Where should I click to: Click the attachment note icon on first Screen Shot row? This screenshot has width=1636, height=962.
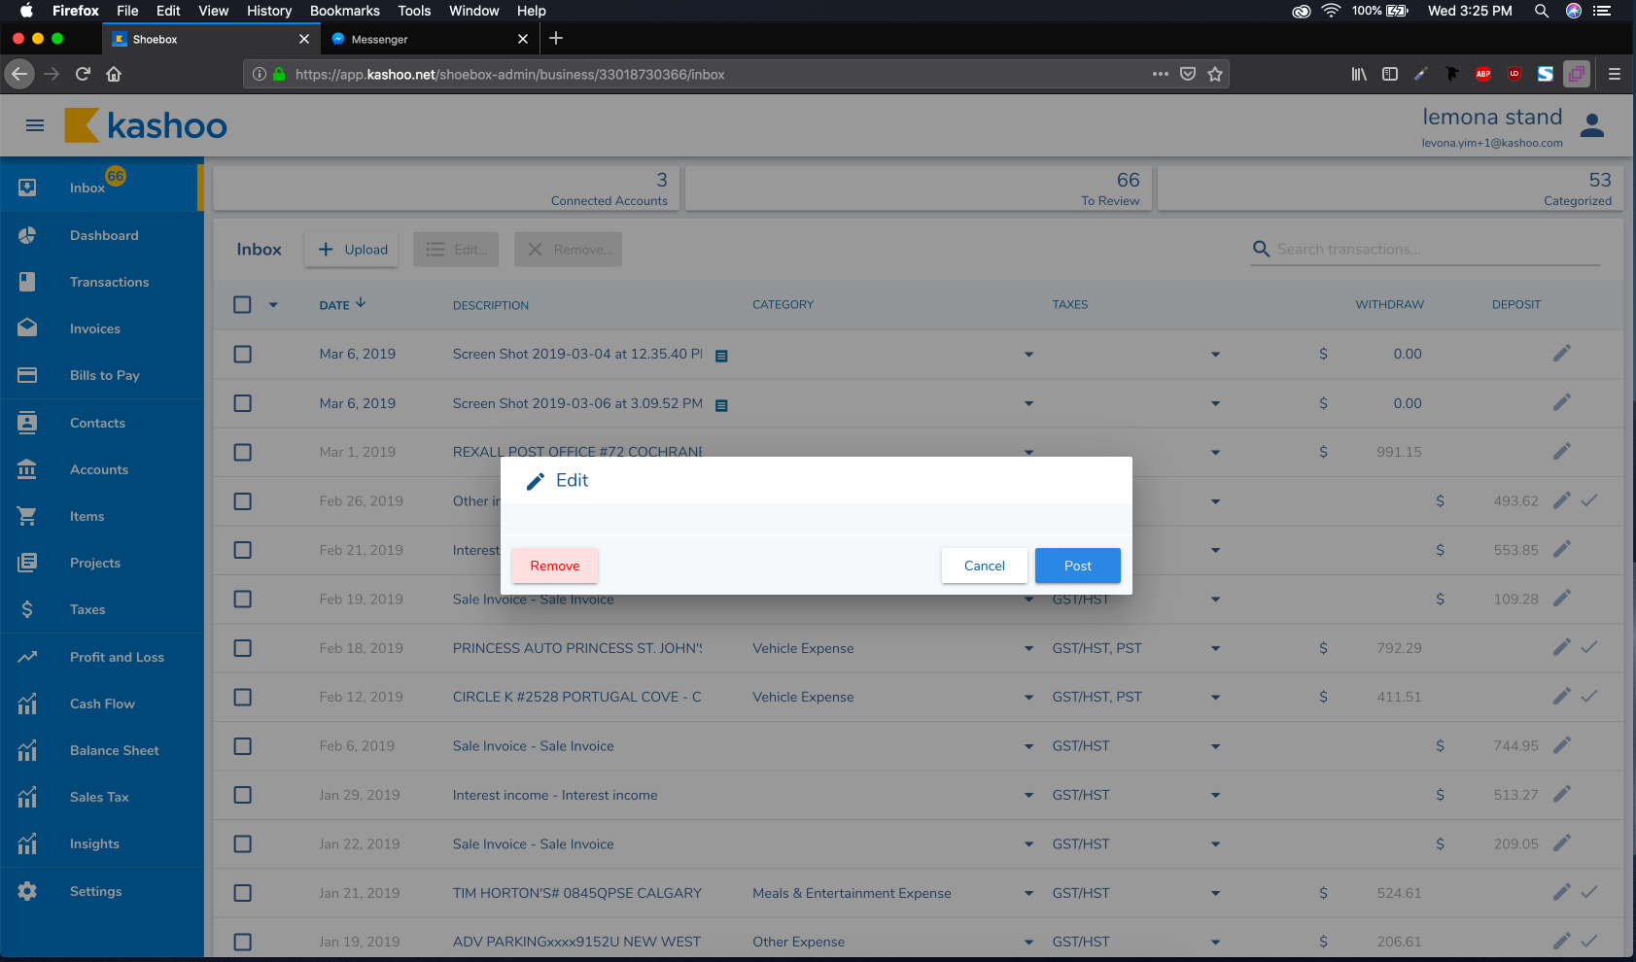point(721,356)
